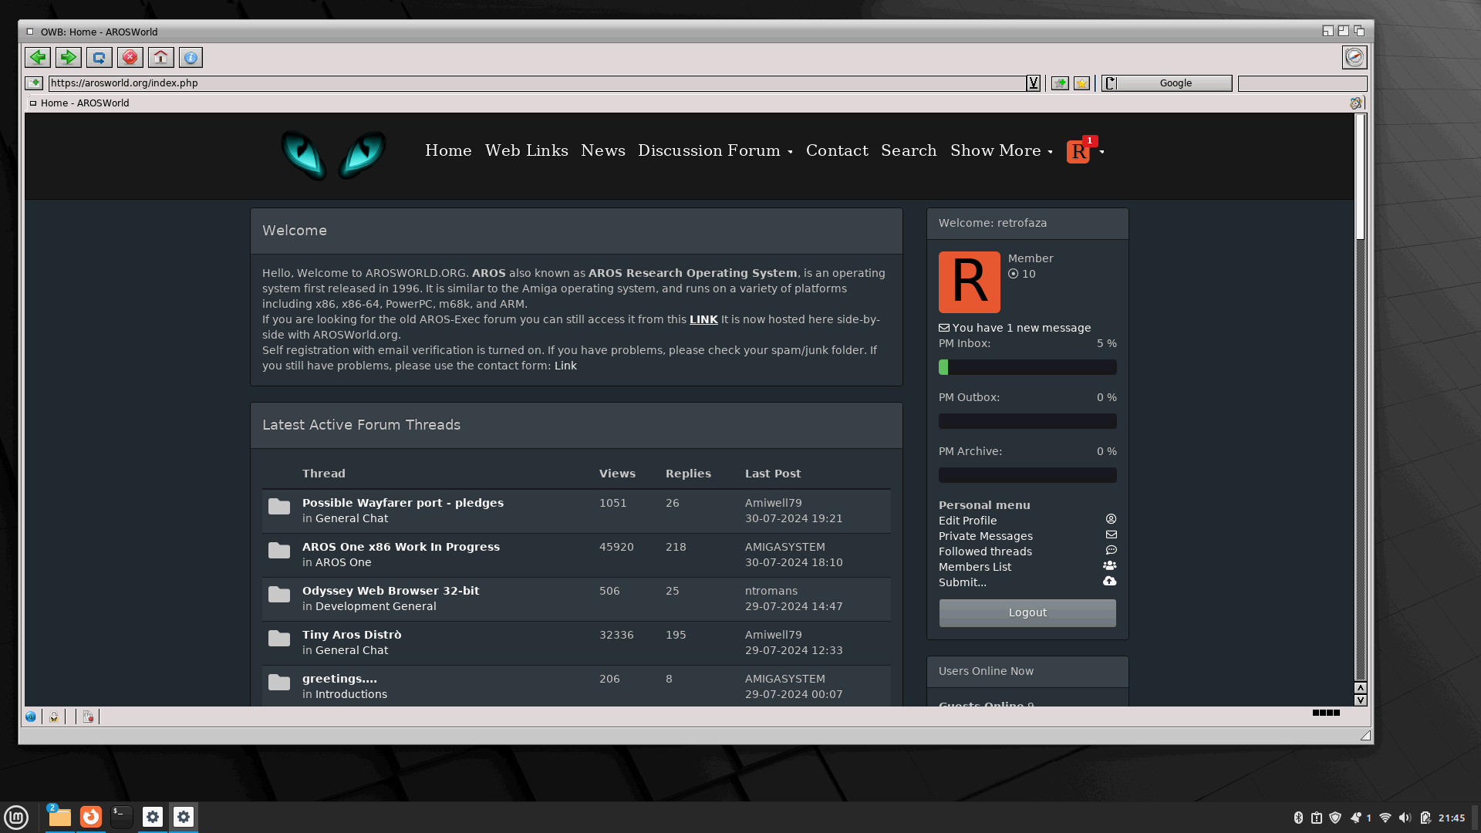Open the contact form Link
The height and width of the screenshot is (833, 1481).
coord(565,366)
